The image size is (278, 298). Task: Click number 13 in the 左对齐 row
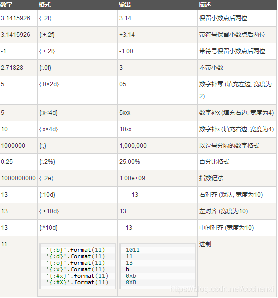(x=4, y=211)
